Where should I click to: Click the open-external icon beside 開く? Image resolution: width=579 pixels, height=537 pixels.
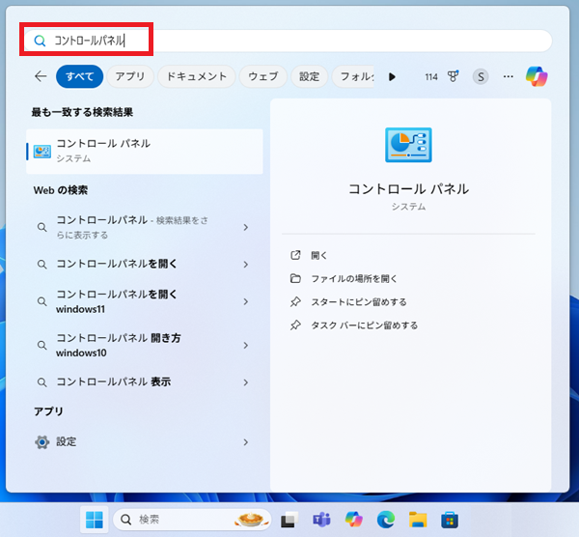point(295,255)
